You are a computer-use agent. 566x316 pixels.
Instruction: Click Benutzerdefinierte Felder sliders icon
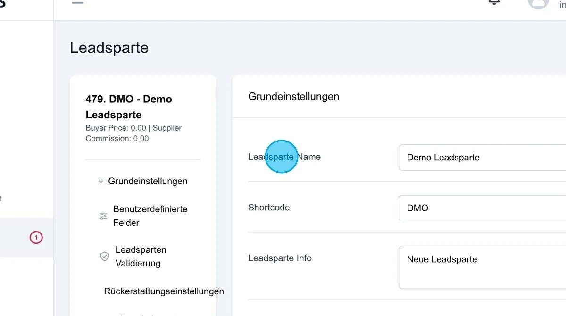click(103, 216)
